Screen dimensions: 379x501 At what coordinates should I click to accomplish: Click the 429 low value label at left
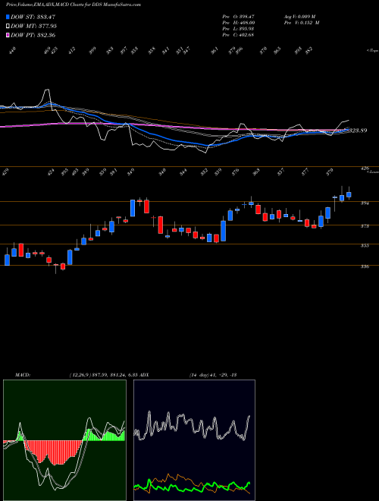(x=5, y=172)
